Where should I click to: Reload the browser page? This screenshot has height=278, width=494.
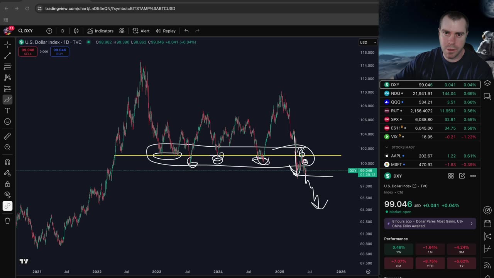[27, 8]
